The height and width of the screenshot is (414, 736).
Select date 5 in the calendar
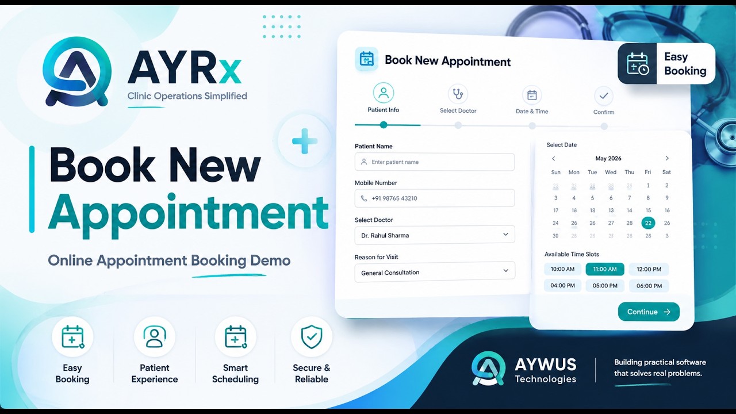[592, 198]
